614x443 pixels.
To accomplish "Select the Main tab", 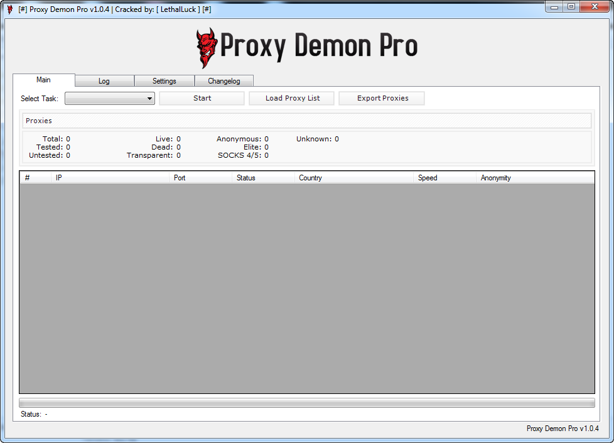I will (x=43, y=80).
